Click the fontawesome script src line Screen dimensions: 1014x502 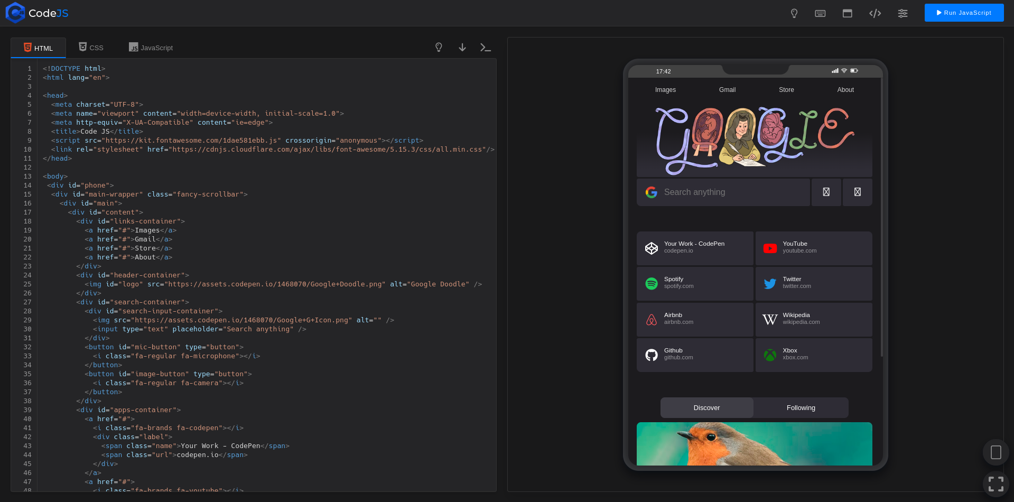[237, 141]
